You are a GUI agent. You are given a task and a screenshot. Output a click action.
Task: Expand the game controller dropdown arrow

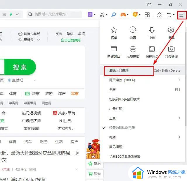128,15
